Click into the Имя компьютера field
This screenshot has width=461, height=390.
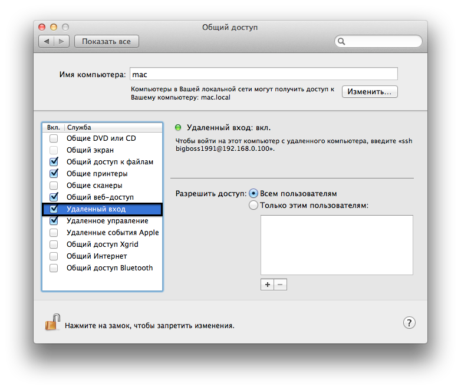(x=264, y=74)
